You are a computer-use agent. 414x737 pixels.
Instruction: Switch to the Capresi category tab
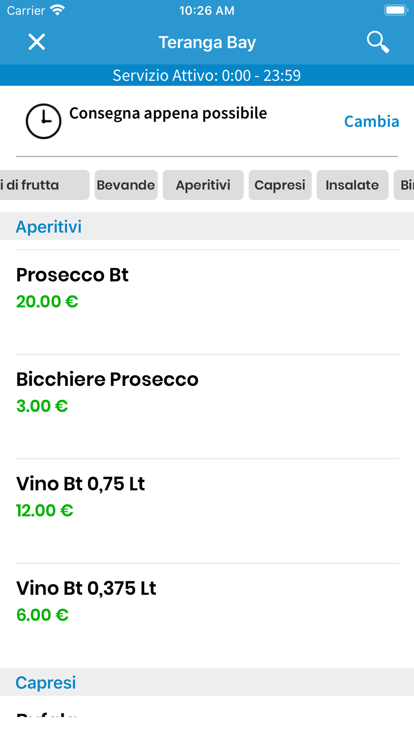[280, 185]
